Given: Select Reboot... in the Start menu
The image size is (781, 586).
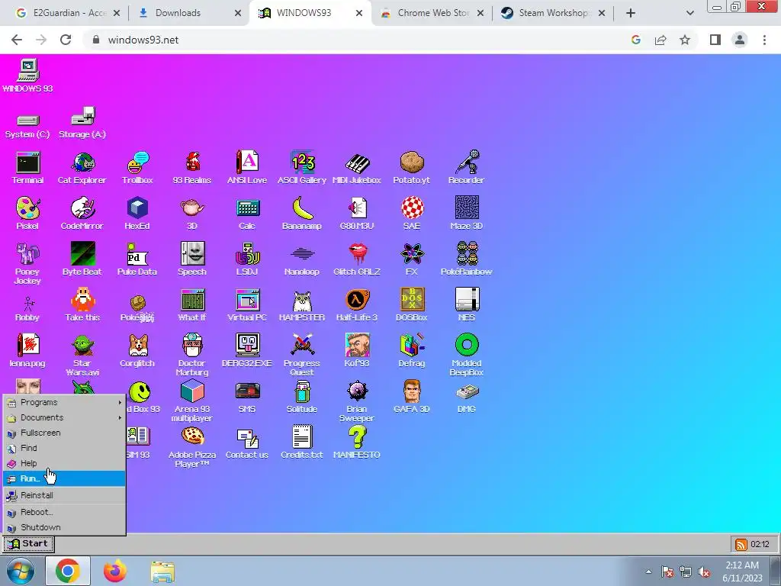Looking at the screenshot, I should pyautogui.click(x=64, y=512).
